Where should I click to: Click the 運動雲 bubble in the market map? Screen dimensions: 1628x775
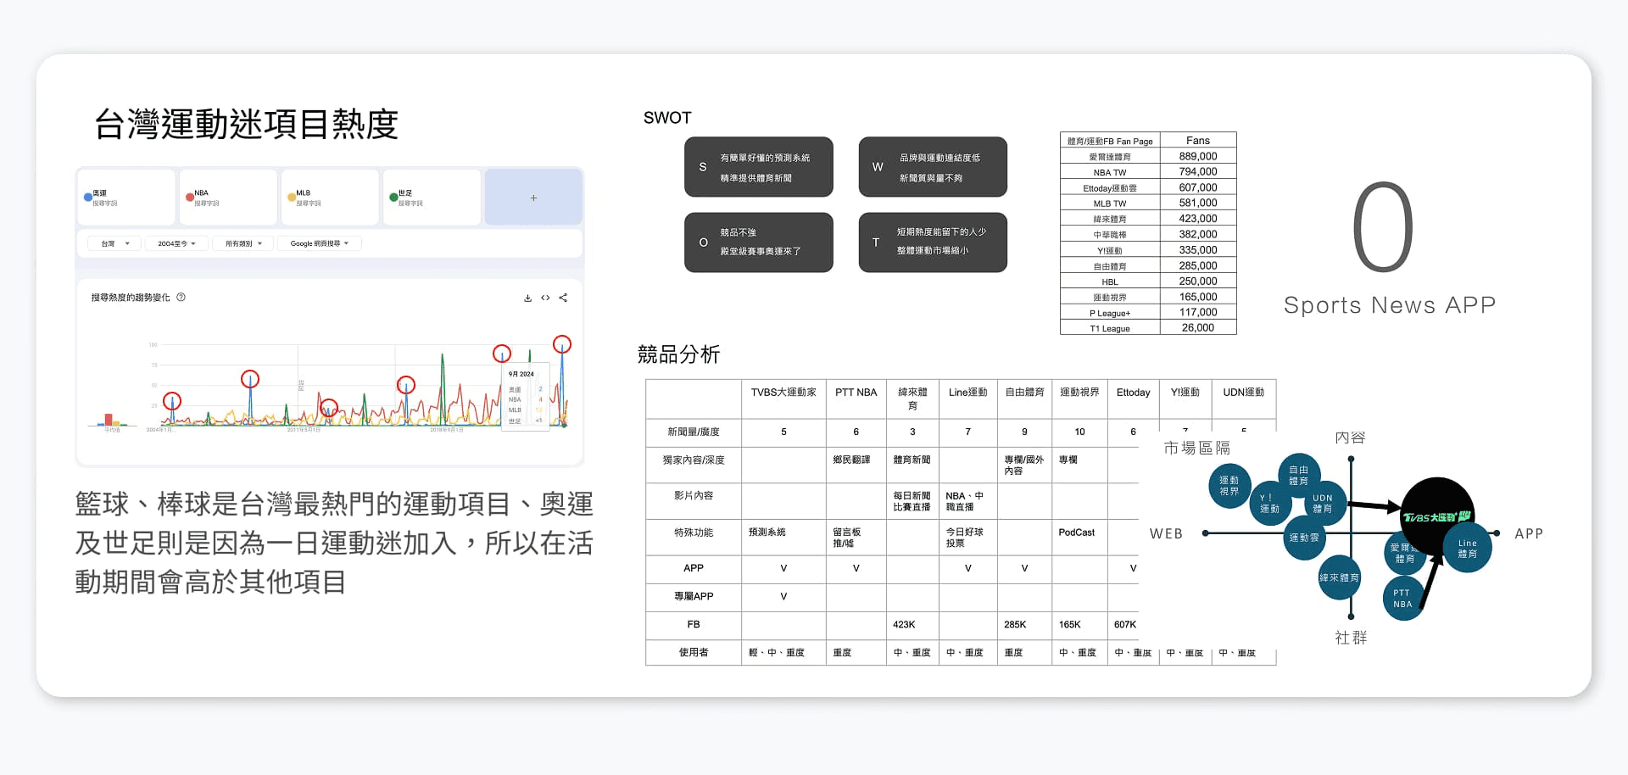pyautogui.click(x=1304, y=538)
